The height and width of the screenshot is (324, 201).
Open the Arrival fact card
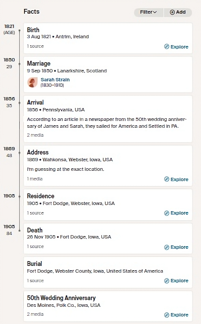(108, 119)
